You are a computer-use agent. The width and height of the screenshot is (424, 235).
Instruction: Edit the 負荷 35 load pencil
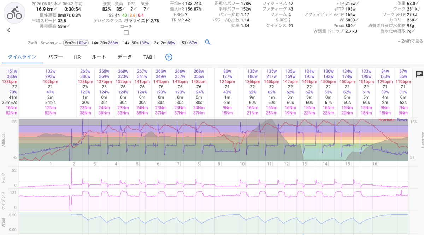(124, 9)
